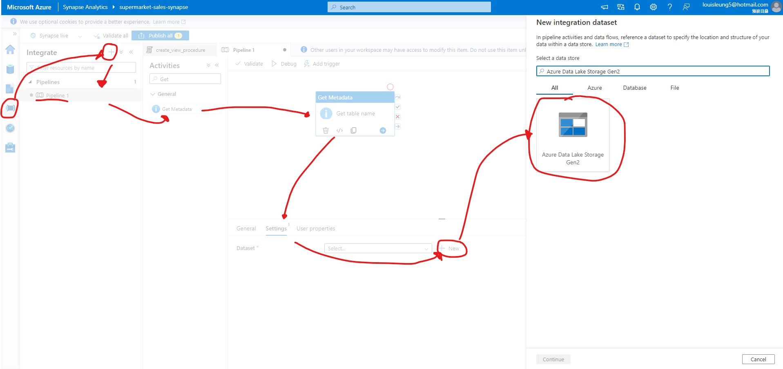Open the Monitor hub icon
The width and height of the screenshot is (783, 369).
click(10, 128)
